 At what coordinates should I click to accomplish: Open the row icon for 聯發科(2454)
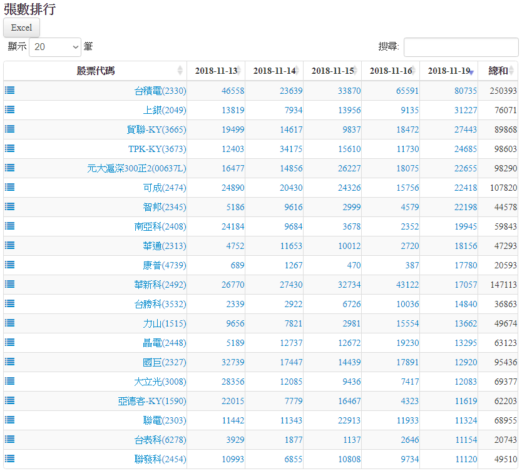click(10, 458)
